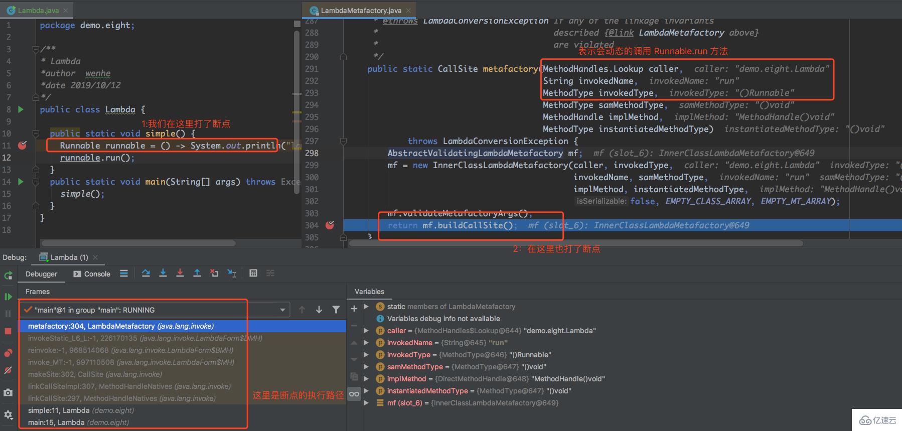Open the Evaluate Expression calculator icon
Image resolution: width=902 pixels, height=431 pixels.
tap(253, 273)
